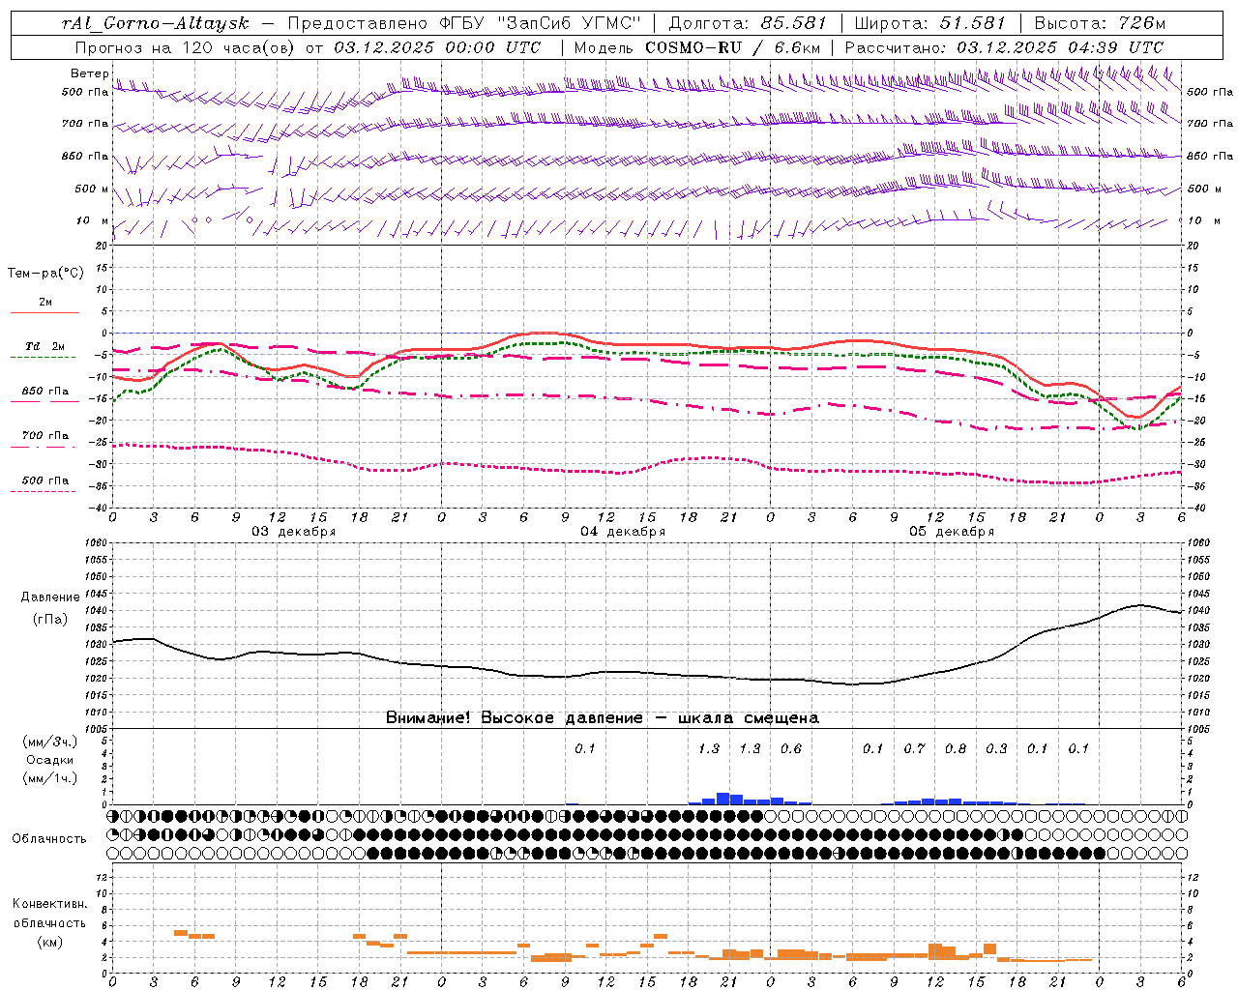Image resolution: width=1238 pixels, height=990 pixels.
Task: Click the 0.8 precipitation value
Action: 956,748
